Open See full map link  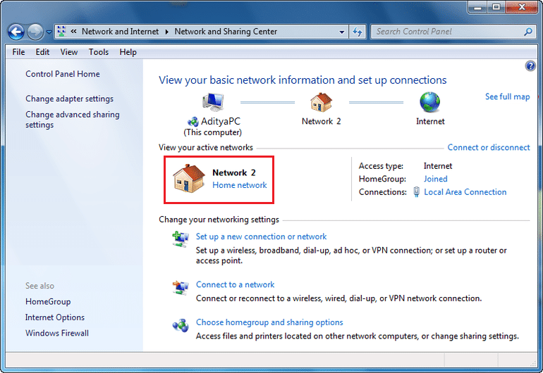click(507, 97)
